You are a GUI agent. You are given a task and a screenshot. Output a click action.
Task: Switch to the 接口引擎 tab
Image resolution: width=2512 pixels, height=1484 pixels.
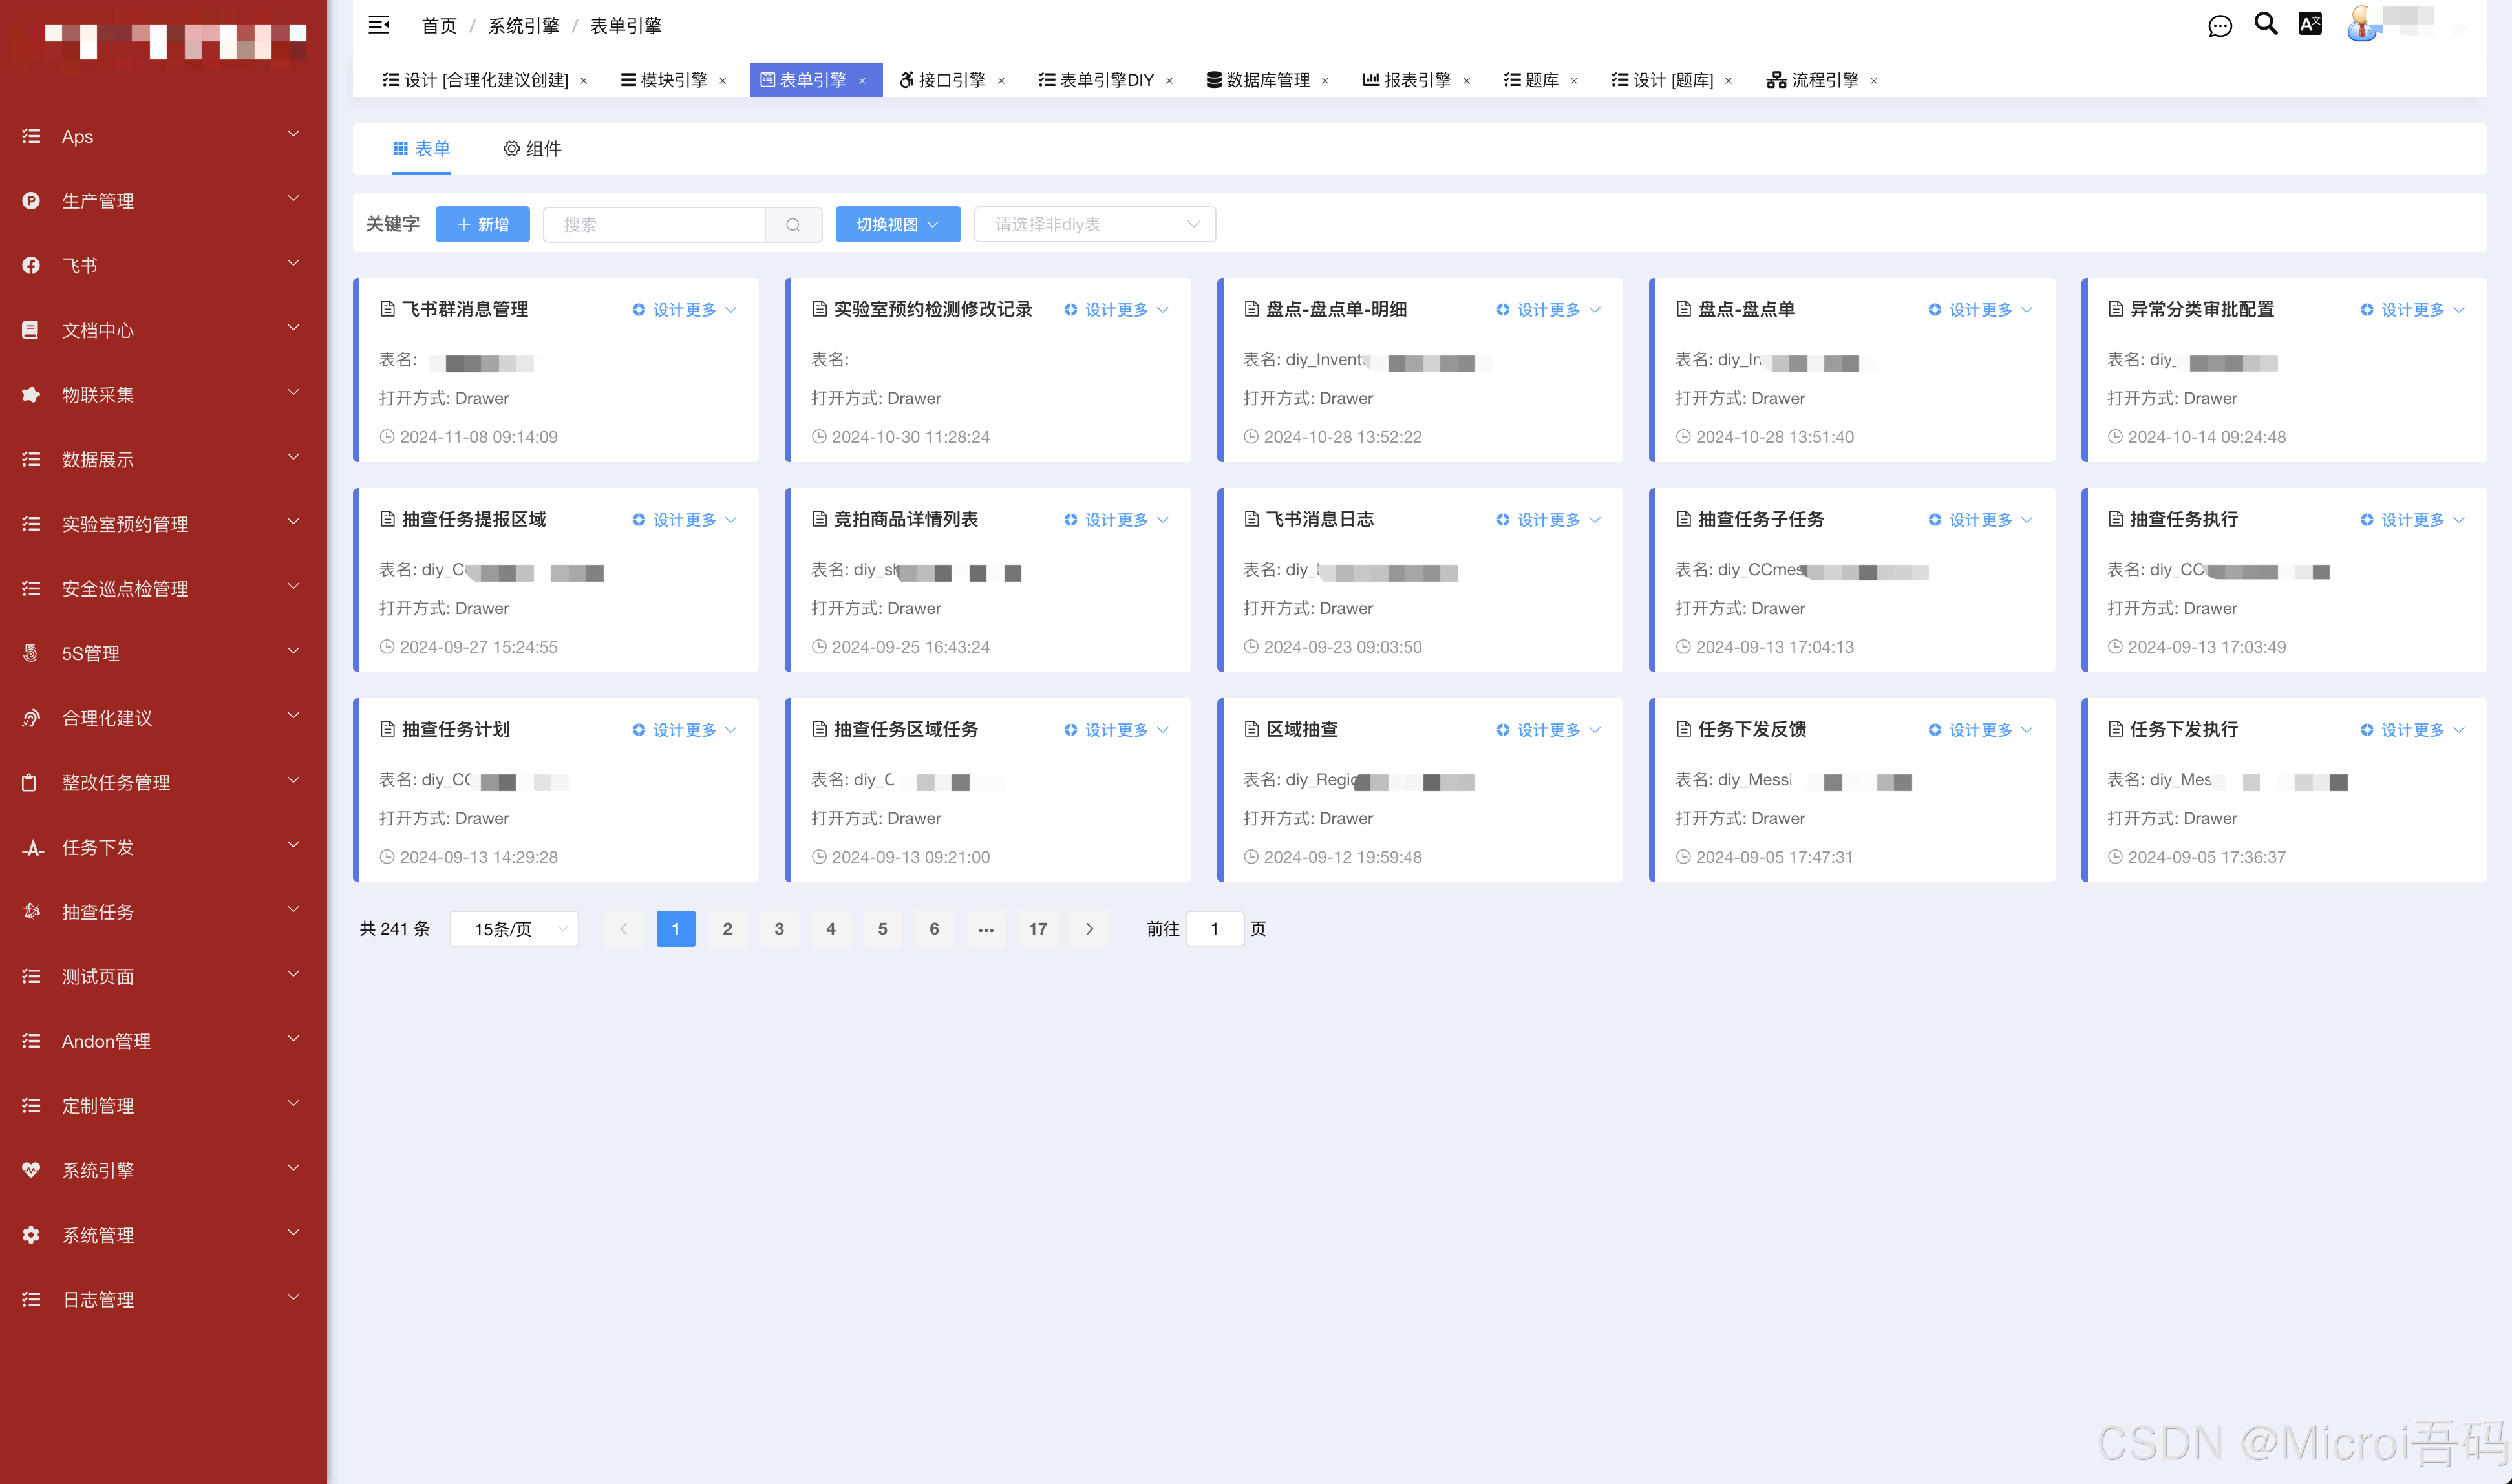[x=947, y=80]
